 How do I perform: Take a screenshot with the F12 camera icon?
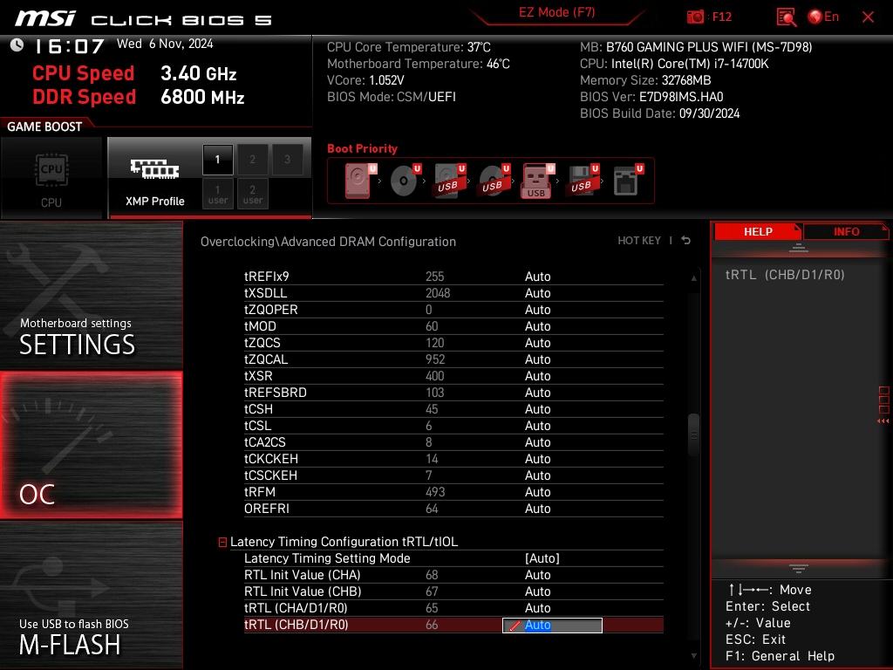[x=695, y=17]
